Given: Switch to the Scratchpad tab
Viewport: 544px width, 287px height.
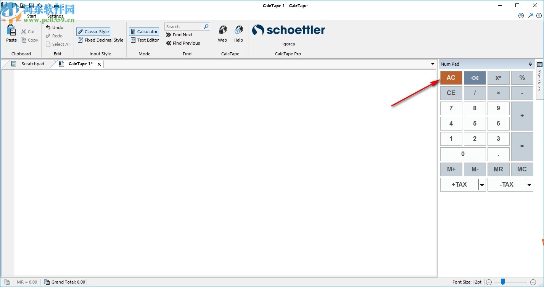Looking at the screenshot, I should coord(32,64).
